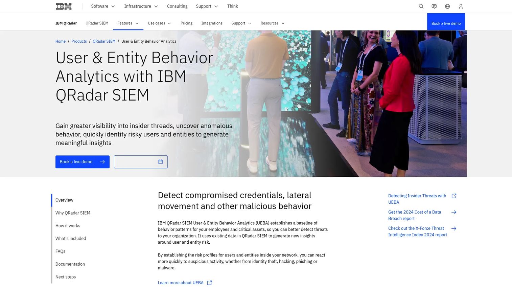Viewport: 512px width, 288px height.
Task: Click the QRadar SIEM breadcrumb link
Action: point(104,41)
